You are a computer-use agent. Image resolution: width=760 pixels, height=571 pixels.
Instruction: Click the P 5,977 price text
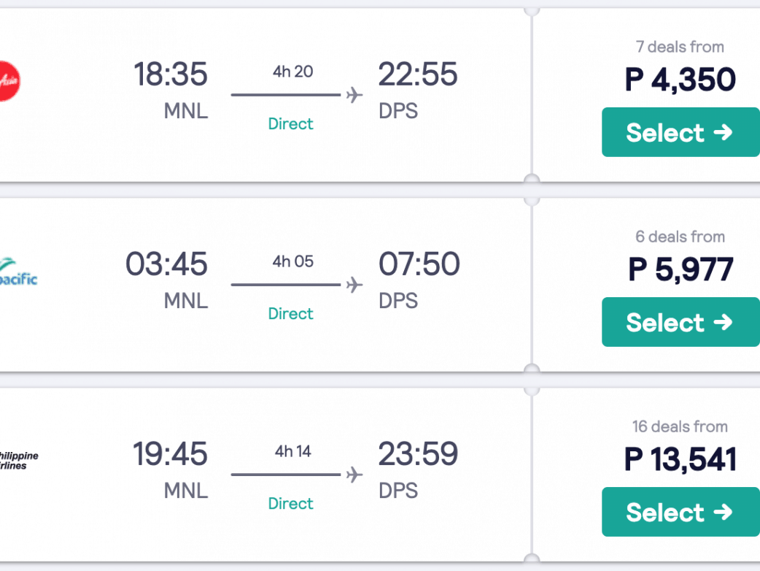coord(680,269)
